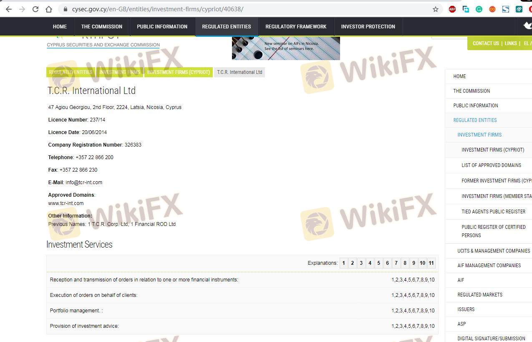Open REGULATED ENTITIES in the right sidebar
The height and width of the screenshot is (342, 532).
[x=489, y=120]
